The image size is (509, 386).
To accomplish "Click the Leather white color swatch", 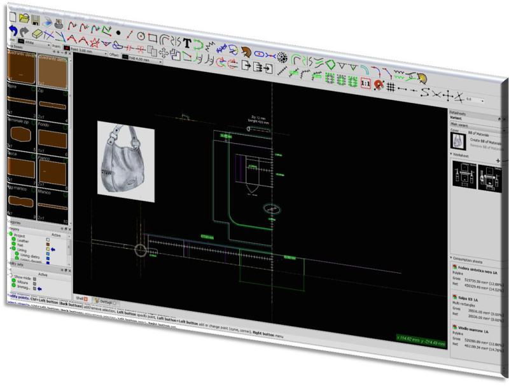I will point(48,240).
